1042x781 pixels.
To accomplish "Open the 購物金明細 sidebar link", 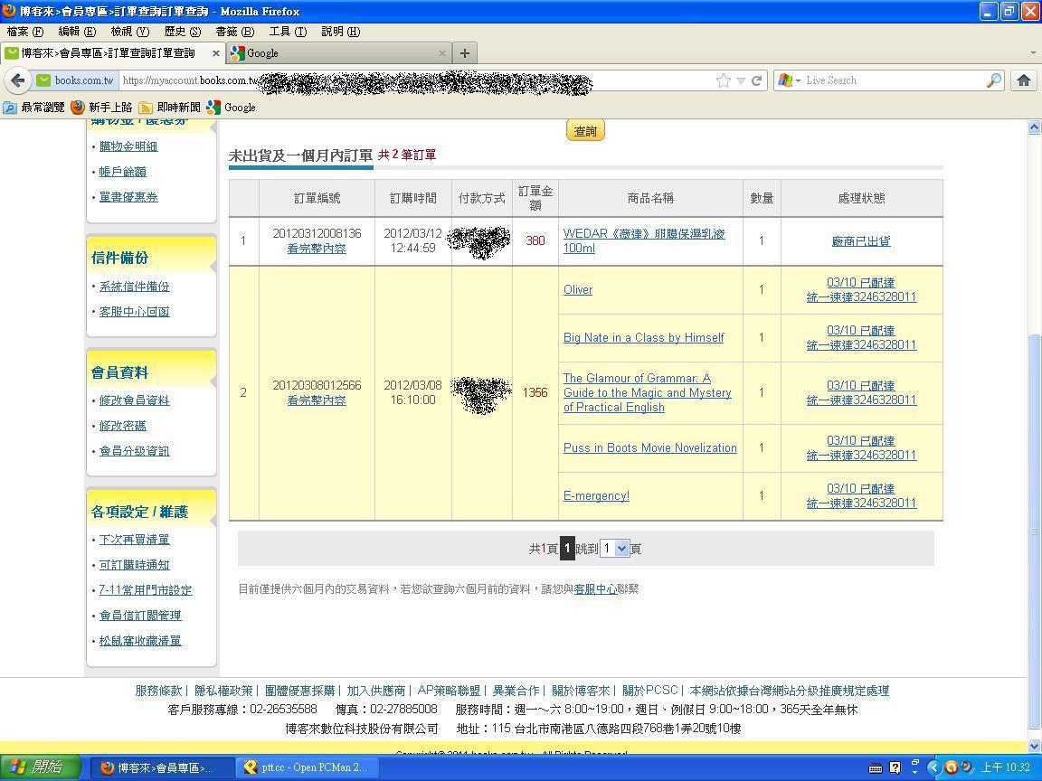I will click(128, 146).
